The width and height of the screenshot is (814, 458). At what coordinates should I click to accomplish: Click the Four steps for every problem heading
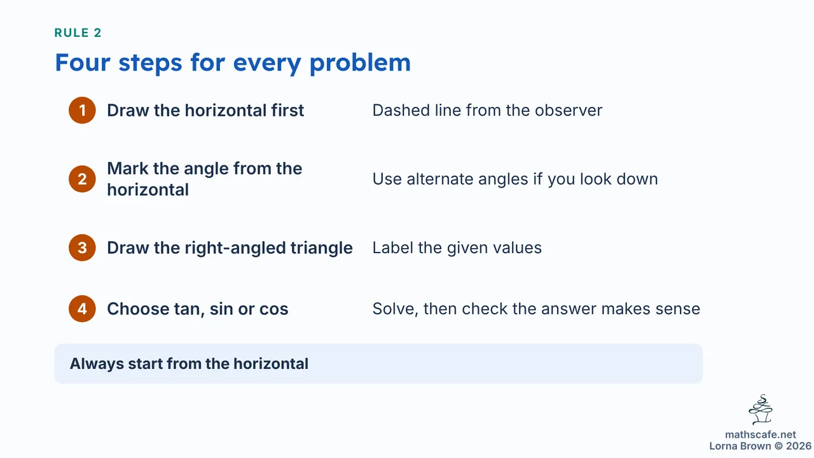[233, 62]
